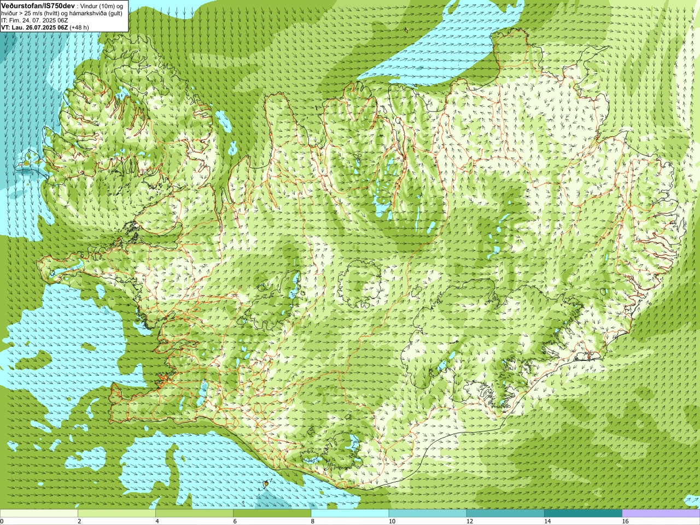Click the "Vindur (10m) og" caption text

tap(102, 5)
